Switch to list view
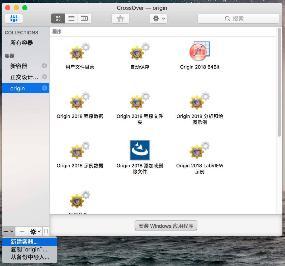Image resolution: width=285 pixels, height=266 pixels. [72, 19]
